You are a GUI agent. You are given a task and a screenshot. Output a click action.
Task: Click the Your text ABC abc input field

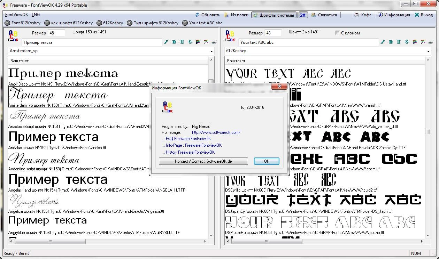click(x=309, y=42)
